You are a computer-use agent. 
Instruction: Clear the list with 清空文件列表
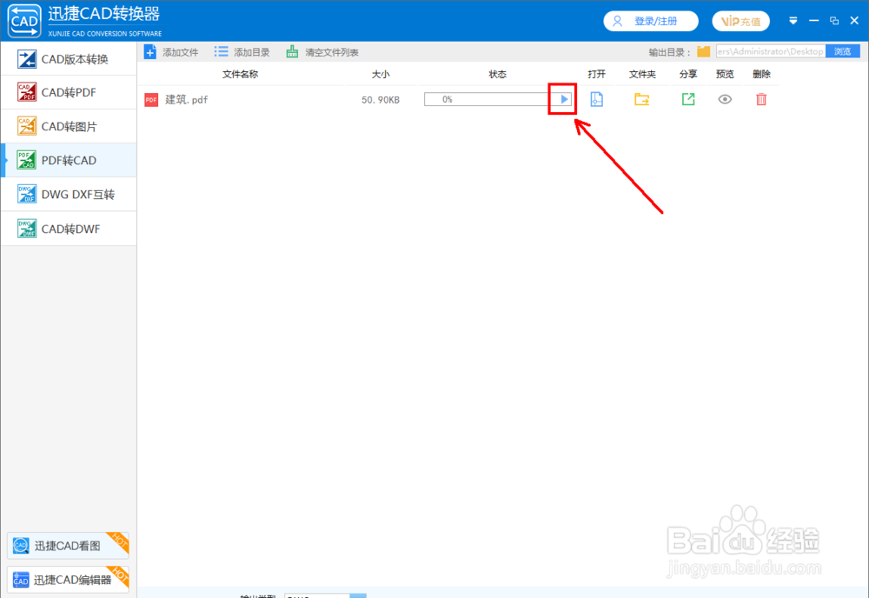click(x=322, y=52)
